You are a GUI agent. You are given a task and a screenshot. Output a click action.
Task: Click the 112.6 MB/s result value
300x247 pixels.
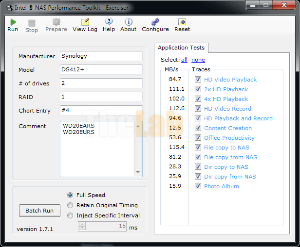[177, 108]
